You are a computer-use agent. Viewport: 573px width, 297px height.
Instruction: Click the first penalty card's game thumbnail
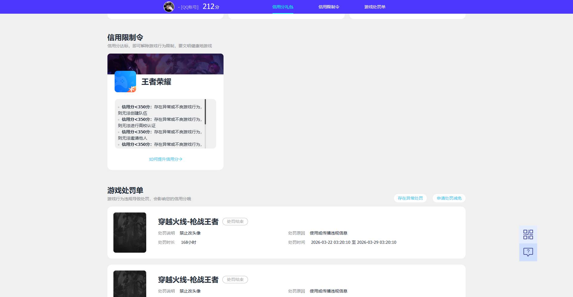point(130,232)
